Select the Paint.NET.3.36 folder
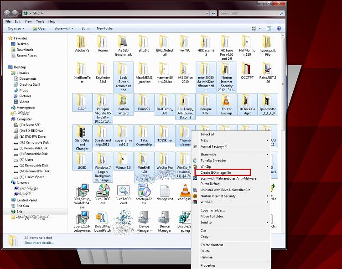This screenshot has width=342, height=269. [268, 73]
